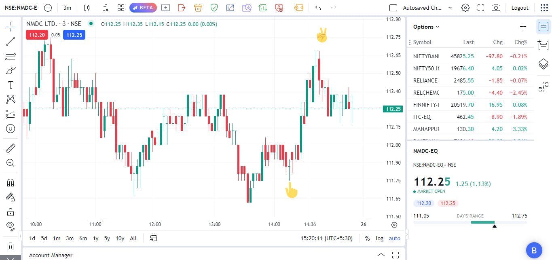The height and width of the screenshot is (260, 552).
Task: Select the crosshair cursor tool
Action: (11, 27)
